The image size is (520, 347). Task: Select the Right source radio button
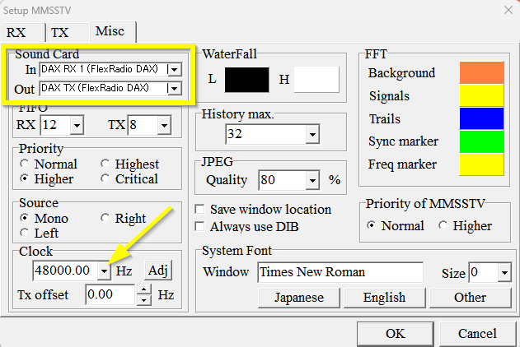click(105, 219)
